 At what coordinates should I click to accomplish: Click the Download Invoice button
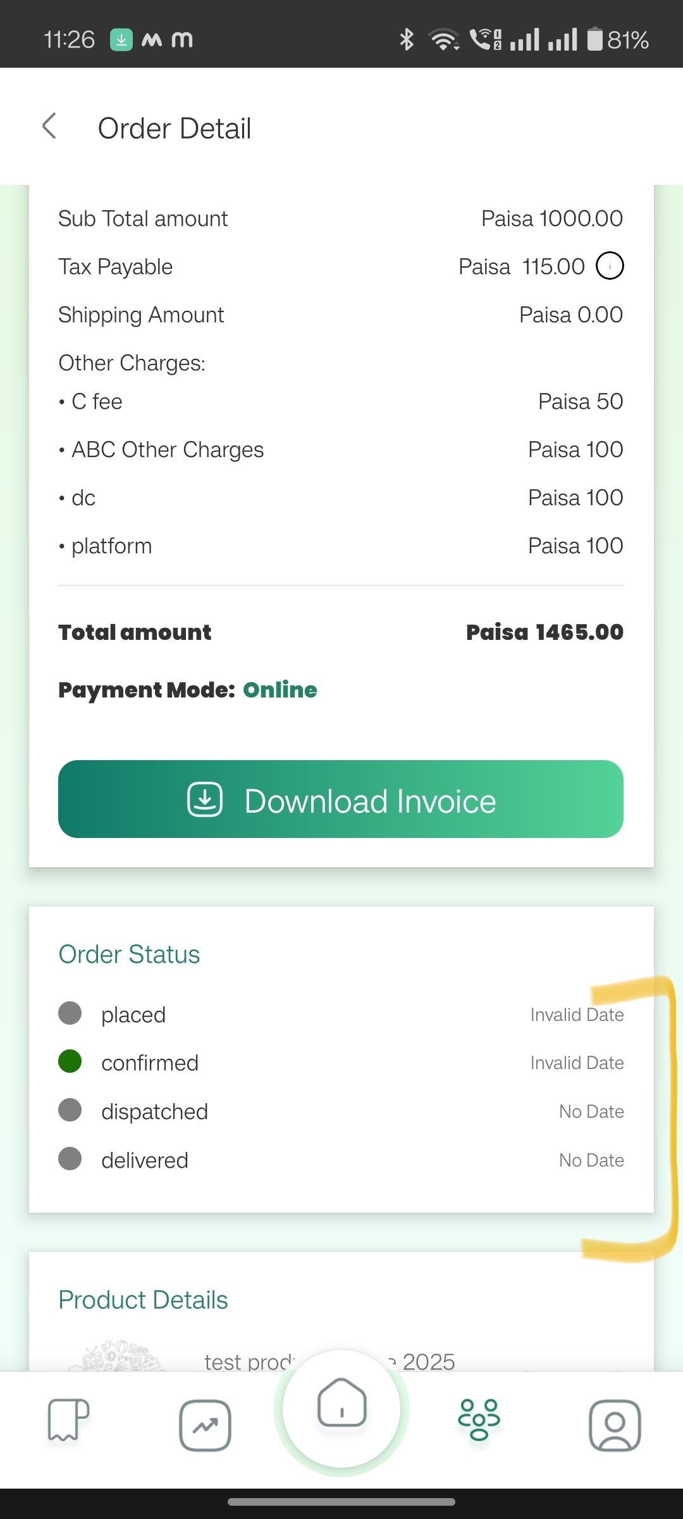341,799
